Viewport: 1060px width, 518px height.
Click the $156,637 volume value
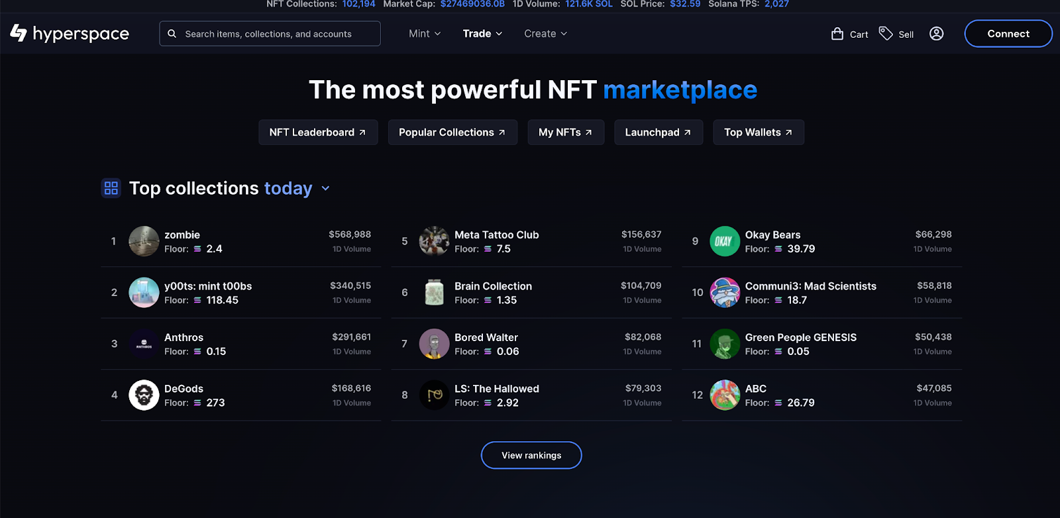641,234
